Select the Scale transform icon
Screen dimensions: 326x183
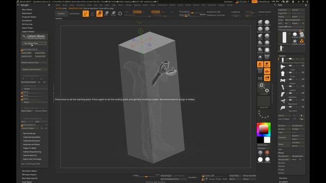click(x=106, y=14)
